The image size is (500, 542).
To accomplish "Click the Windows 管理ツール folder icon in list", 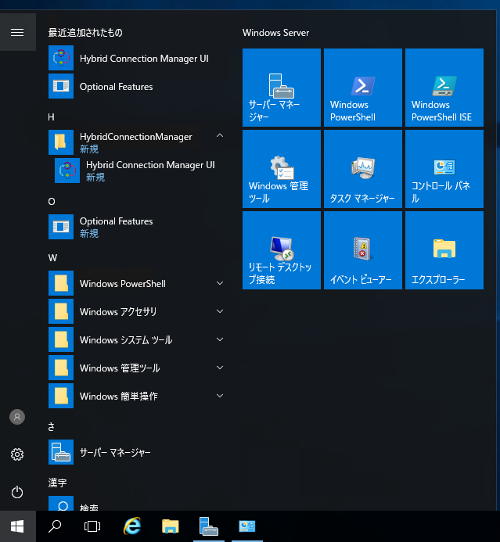I will tap(61, 368).
